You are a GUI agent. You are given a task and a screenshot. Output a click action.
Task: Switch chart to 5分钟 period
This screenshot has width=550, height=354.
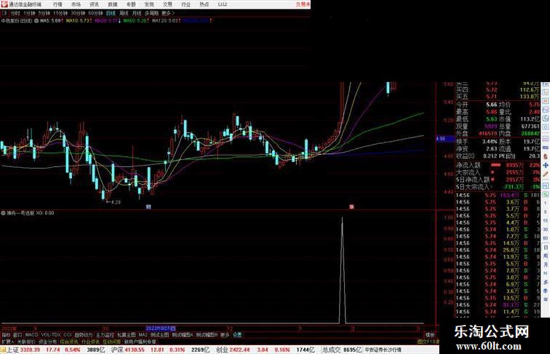point(44,13)
